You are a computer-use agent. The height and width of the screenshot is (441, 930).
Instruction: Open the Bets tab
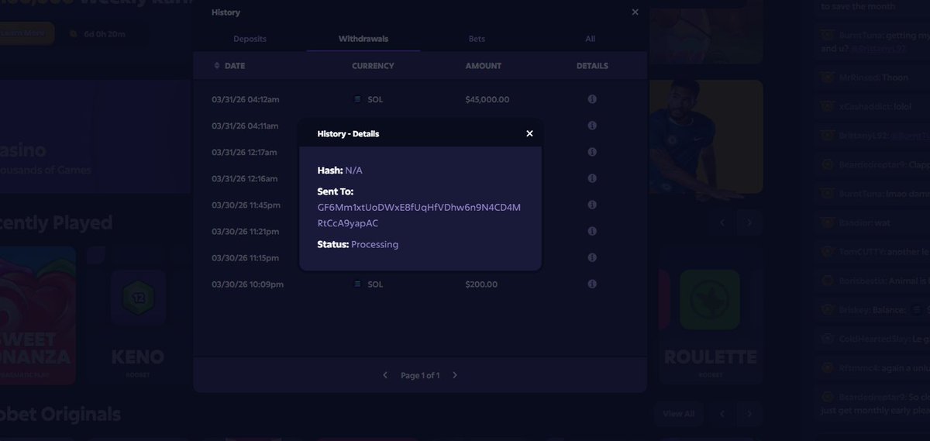tap(477, 39)
